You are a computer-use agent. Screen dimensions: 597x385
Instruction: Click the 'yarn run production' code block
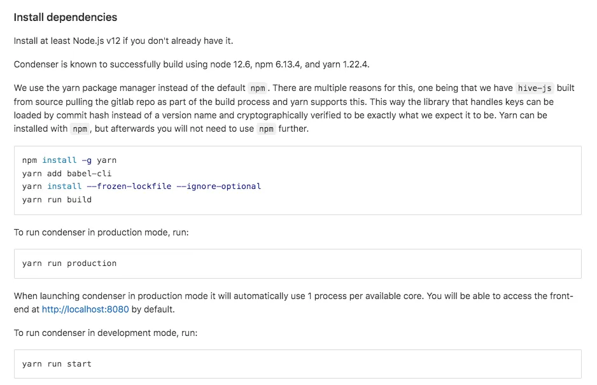click(x=298, y=263)
